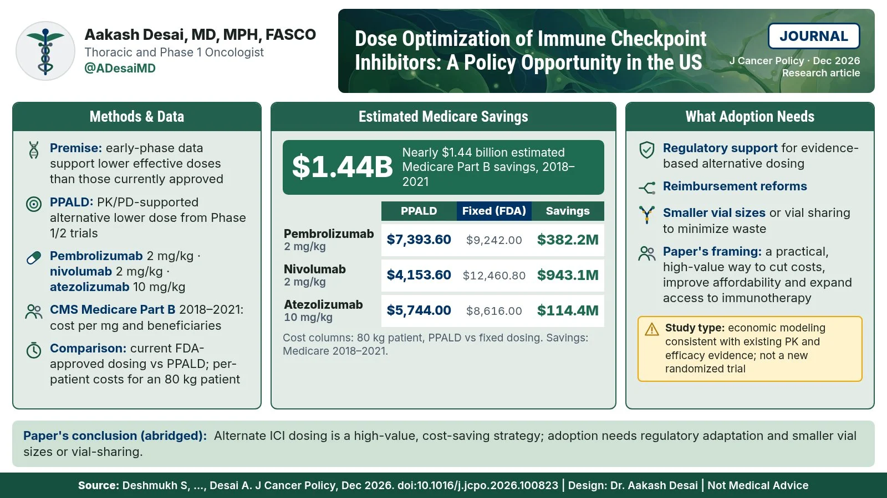Select the "$114.4M" savings value

click(568, 310)
